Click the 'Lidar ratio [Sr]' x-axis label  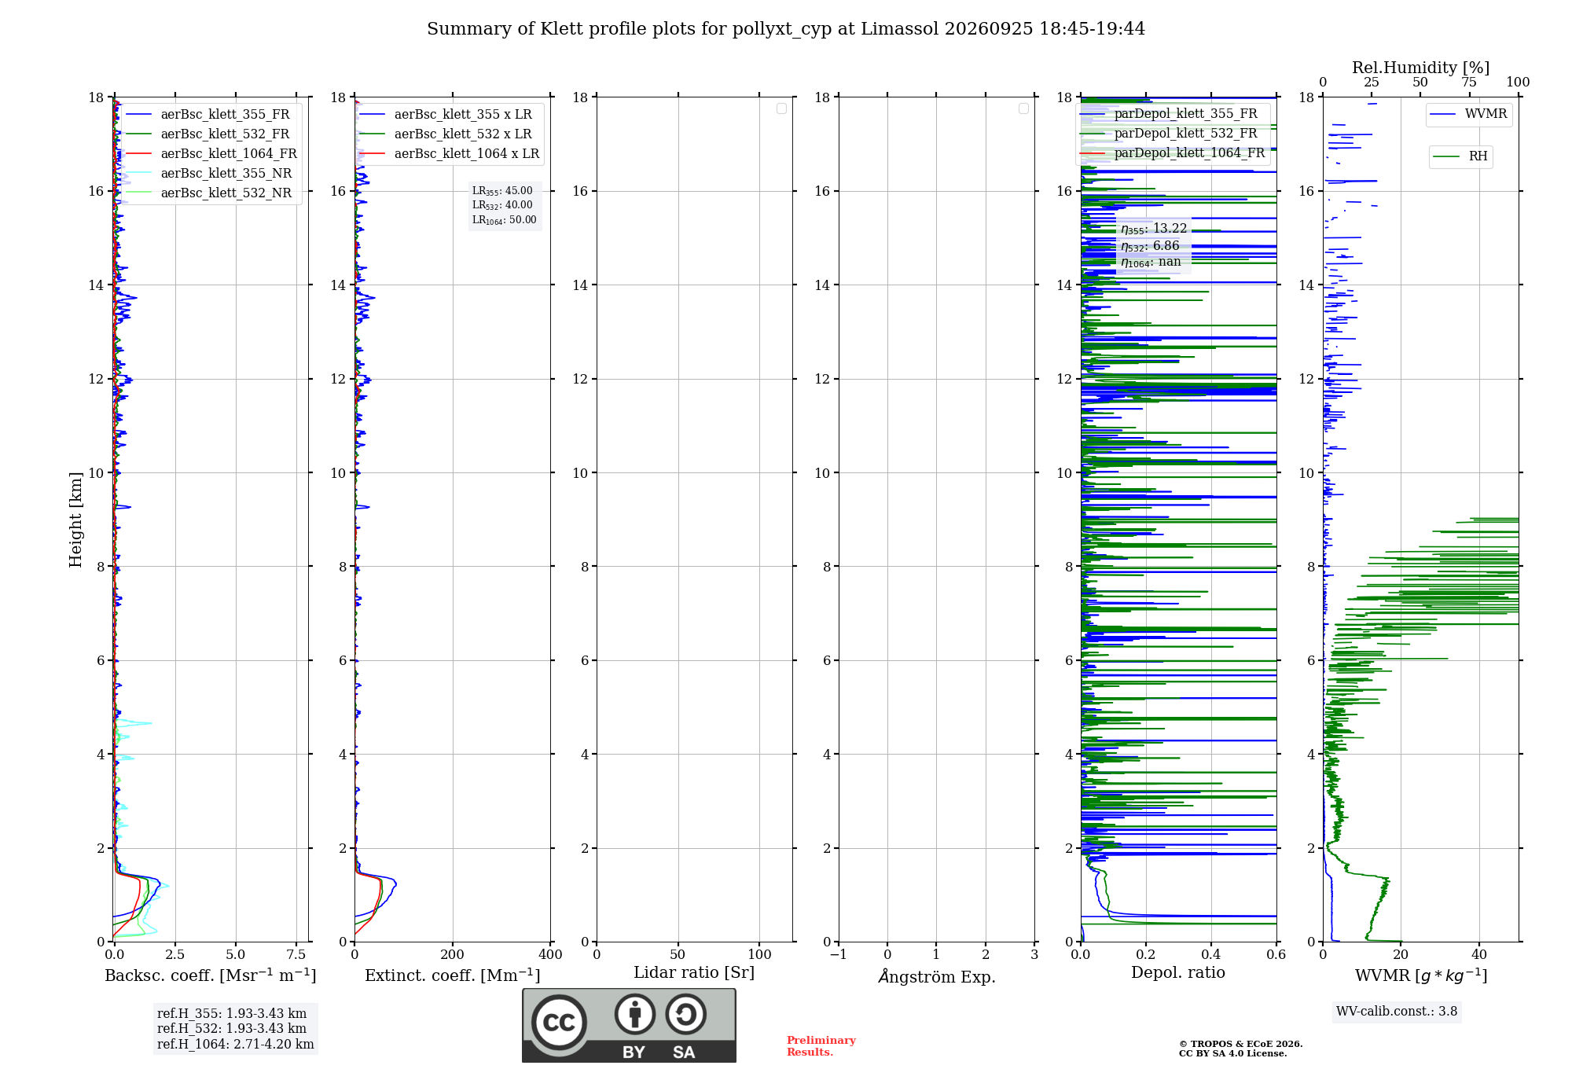click(694, 973)
